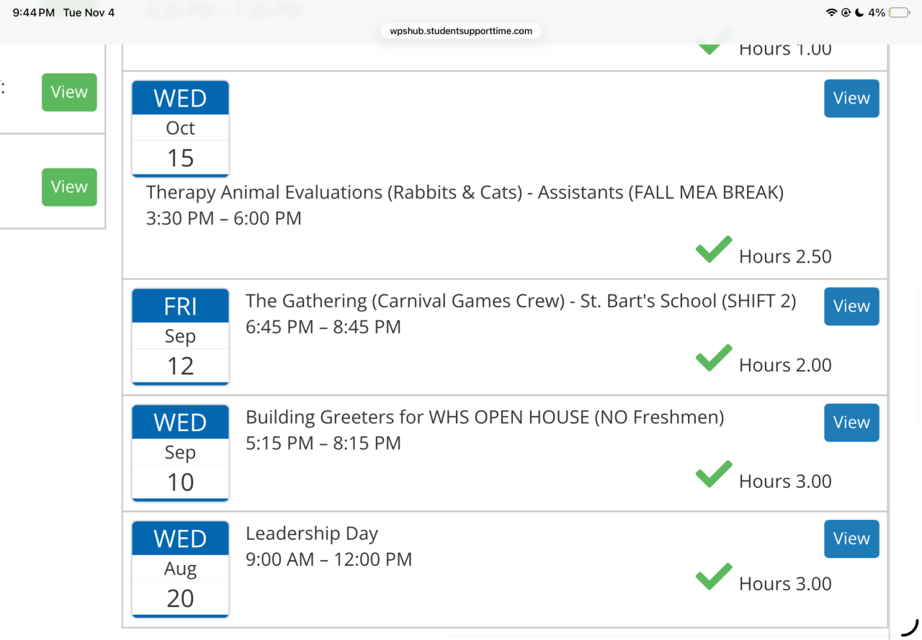The image size is (922, 640).
Task: Click the green checkmark beside Hours 2.00
Action: [x=714, y=359]
